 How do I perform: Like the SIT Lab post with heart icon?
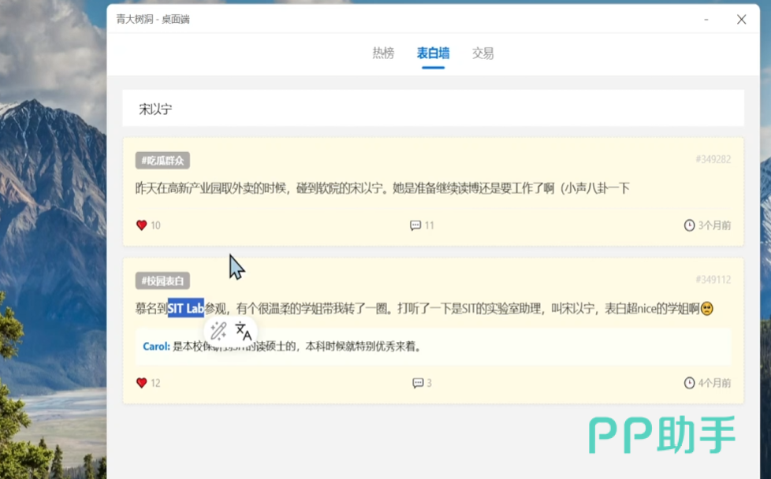point(142,383)
